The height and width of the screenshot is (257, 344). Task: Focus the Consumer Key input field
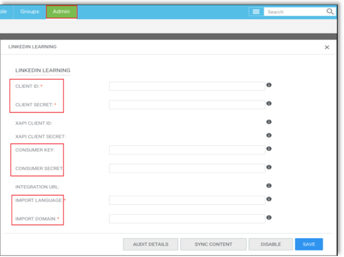coord(187,150)
